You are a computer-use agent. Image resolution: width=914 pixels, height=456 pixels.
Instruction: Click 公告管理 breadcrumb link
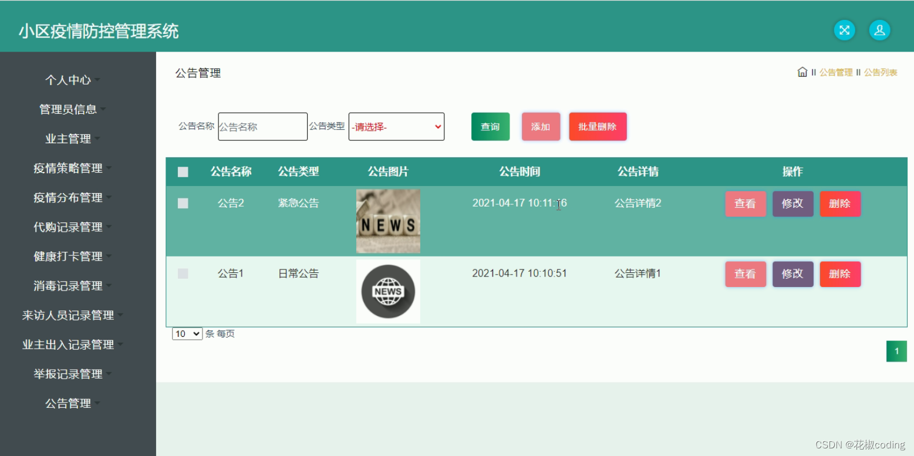pos(836,73)
